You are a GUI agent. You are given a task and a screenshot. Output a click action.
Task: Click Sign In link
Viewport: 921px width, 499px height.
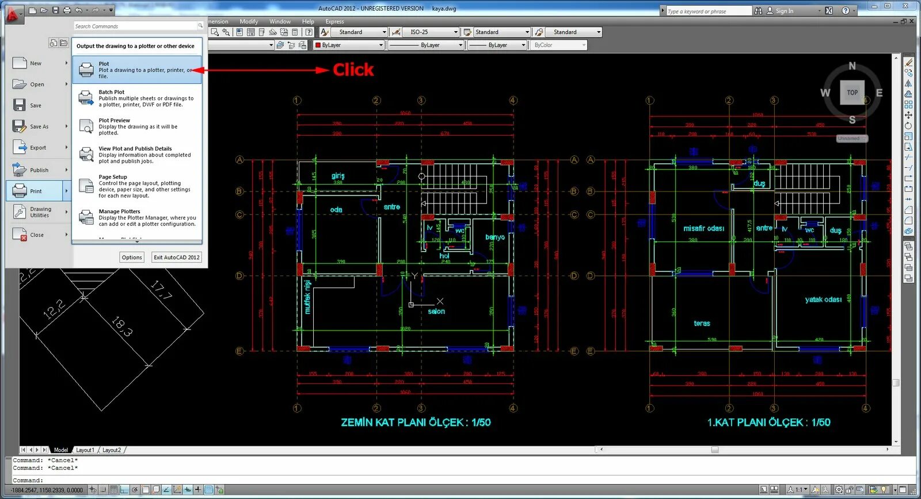click(784, 11)
